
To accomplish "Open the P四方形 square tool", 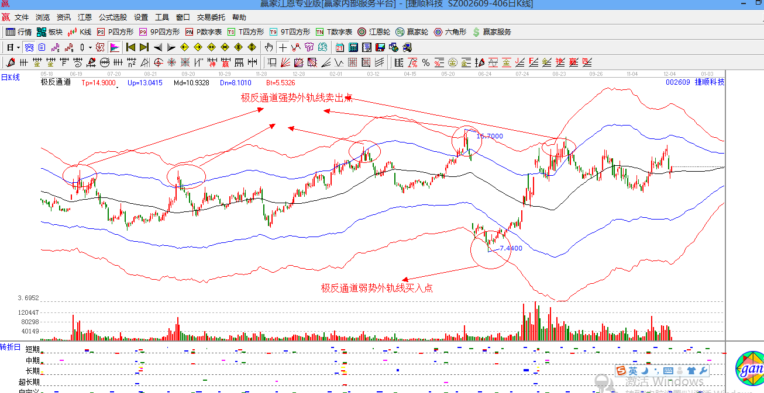I will point(115,32).
